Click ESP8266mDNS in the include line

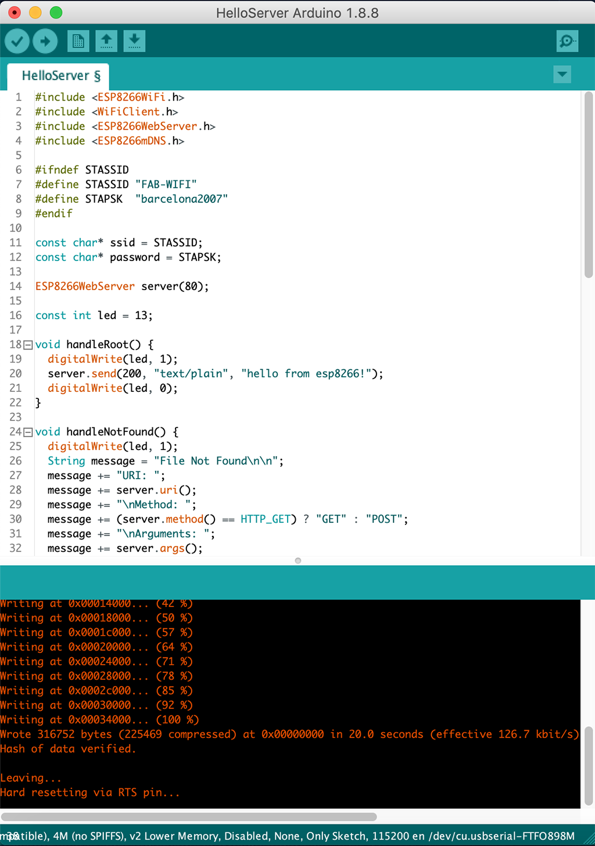point(132,141)
